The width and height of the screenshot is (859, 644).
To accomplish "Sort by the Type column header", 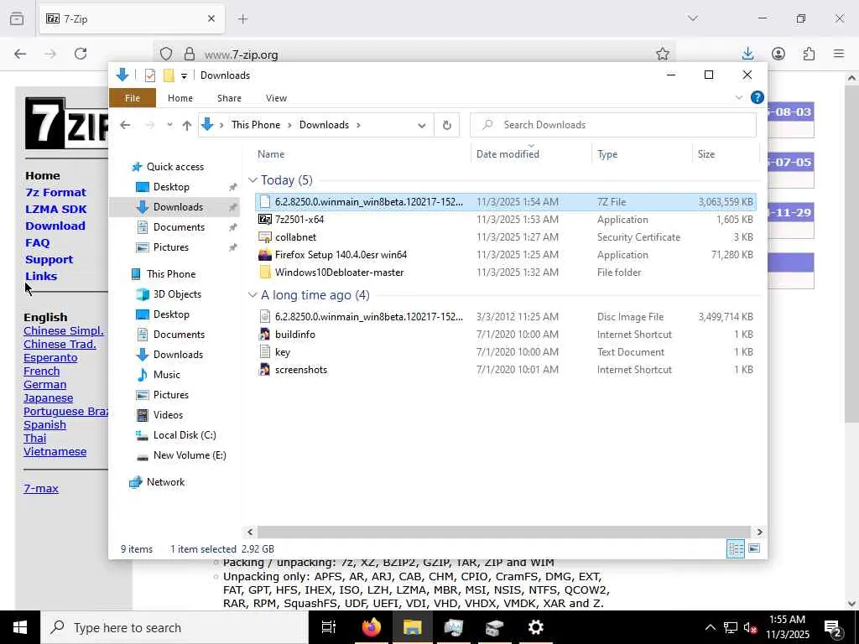I will click(642, 154).
